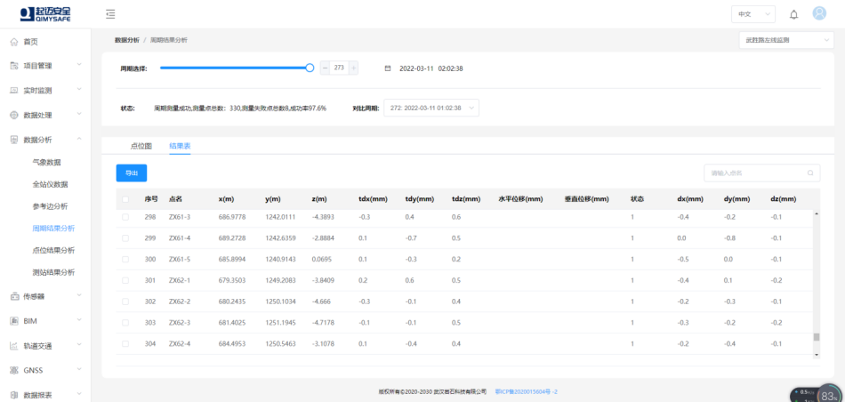Click the table scrollbar up arrow

pos(816,214)
